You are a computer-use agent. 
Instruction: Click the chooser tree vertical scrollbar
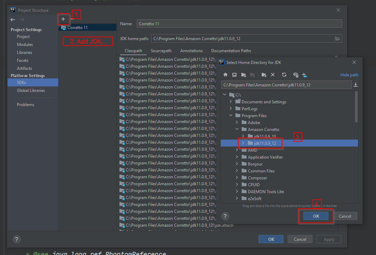pos(356,107)
